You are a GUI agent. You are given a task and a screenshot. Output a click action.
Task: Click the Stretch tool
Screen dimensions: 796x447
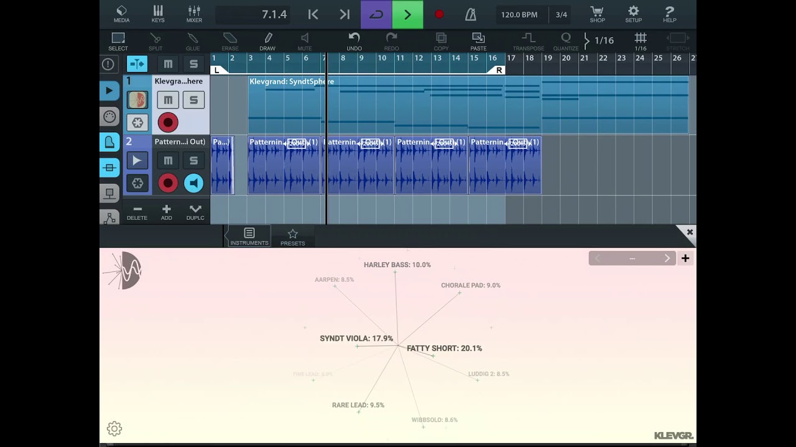pyautogui.click(x=678, y=42)
